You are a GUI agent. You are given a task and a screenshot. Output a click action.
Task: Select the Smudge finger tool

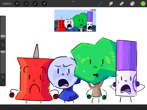point(111,4)
